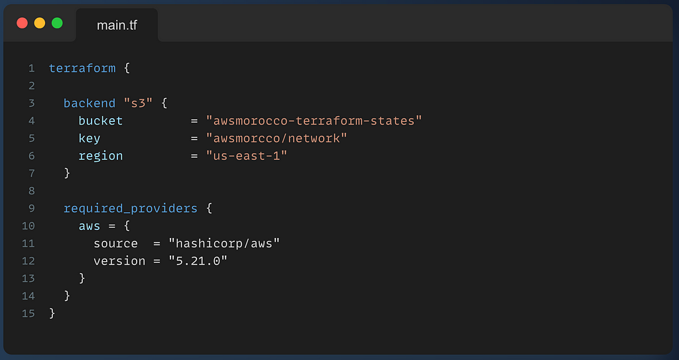
Task: Click the "s3" string on line 3
Action: (x=138, y=103)
